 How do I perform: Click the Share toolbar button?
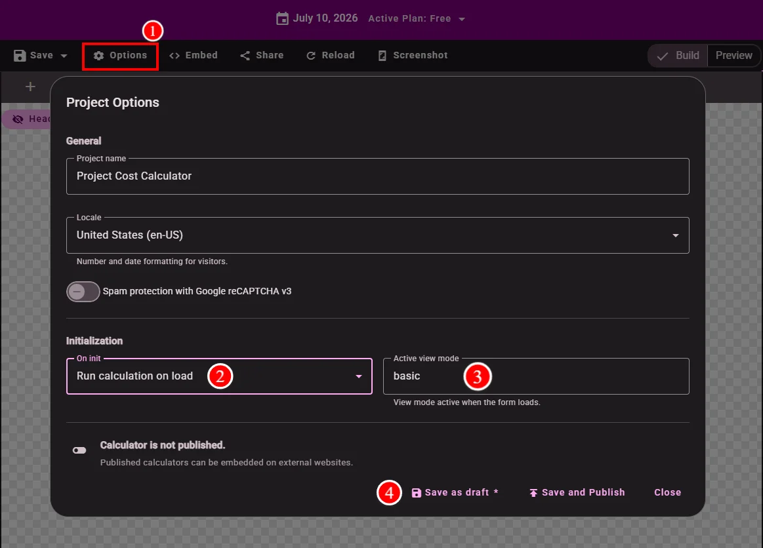pyautogui.click(x=262, y=56)
